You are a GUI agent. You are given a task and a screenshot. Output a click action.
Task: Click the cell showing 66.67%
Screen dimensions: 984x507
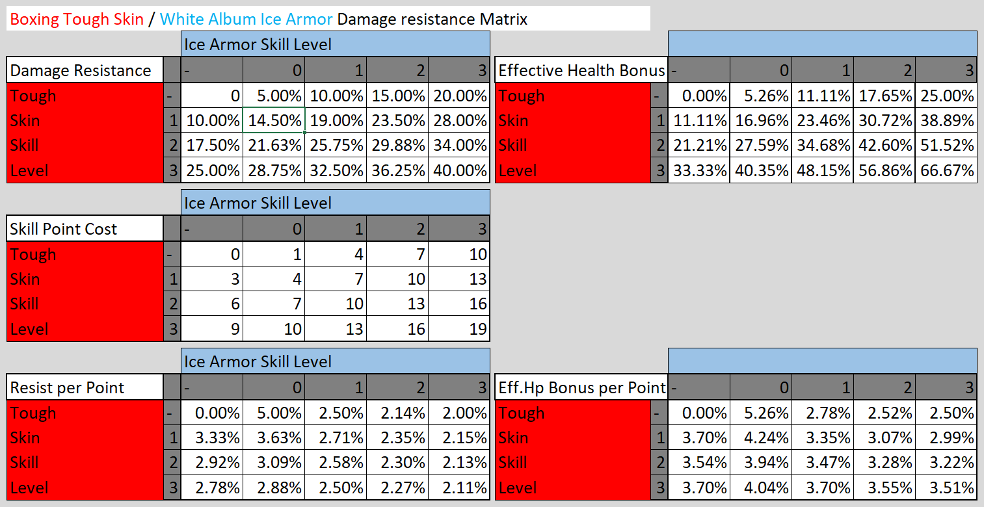click(x=946, y=170)
